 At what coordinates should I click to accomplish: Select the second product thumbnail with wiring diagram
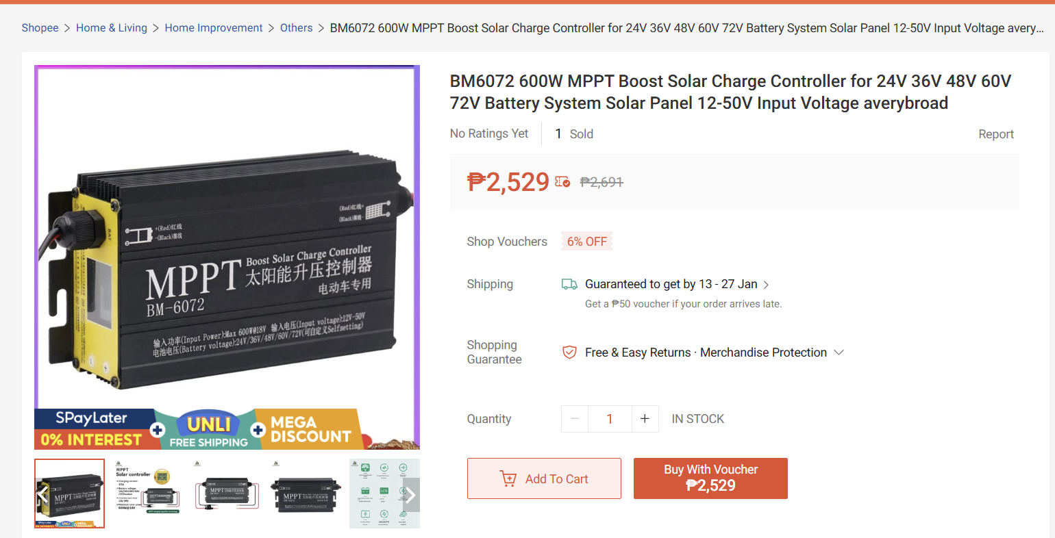click(148, 494)
